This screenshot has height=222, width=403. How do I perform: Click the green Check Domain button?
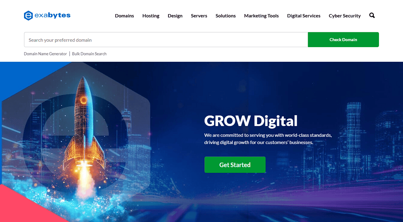click(343, 40)
